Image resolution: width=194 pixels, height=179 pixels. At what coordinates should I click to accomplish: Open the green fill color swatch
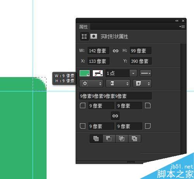coord(85,73)
